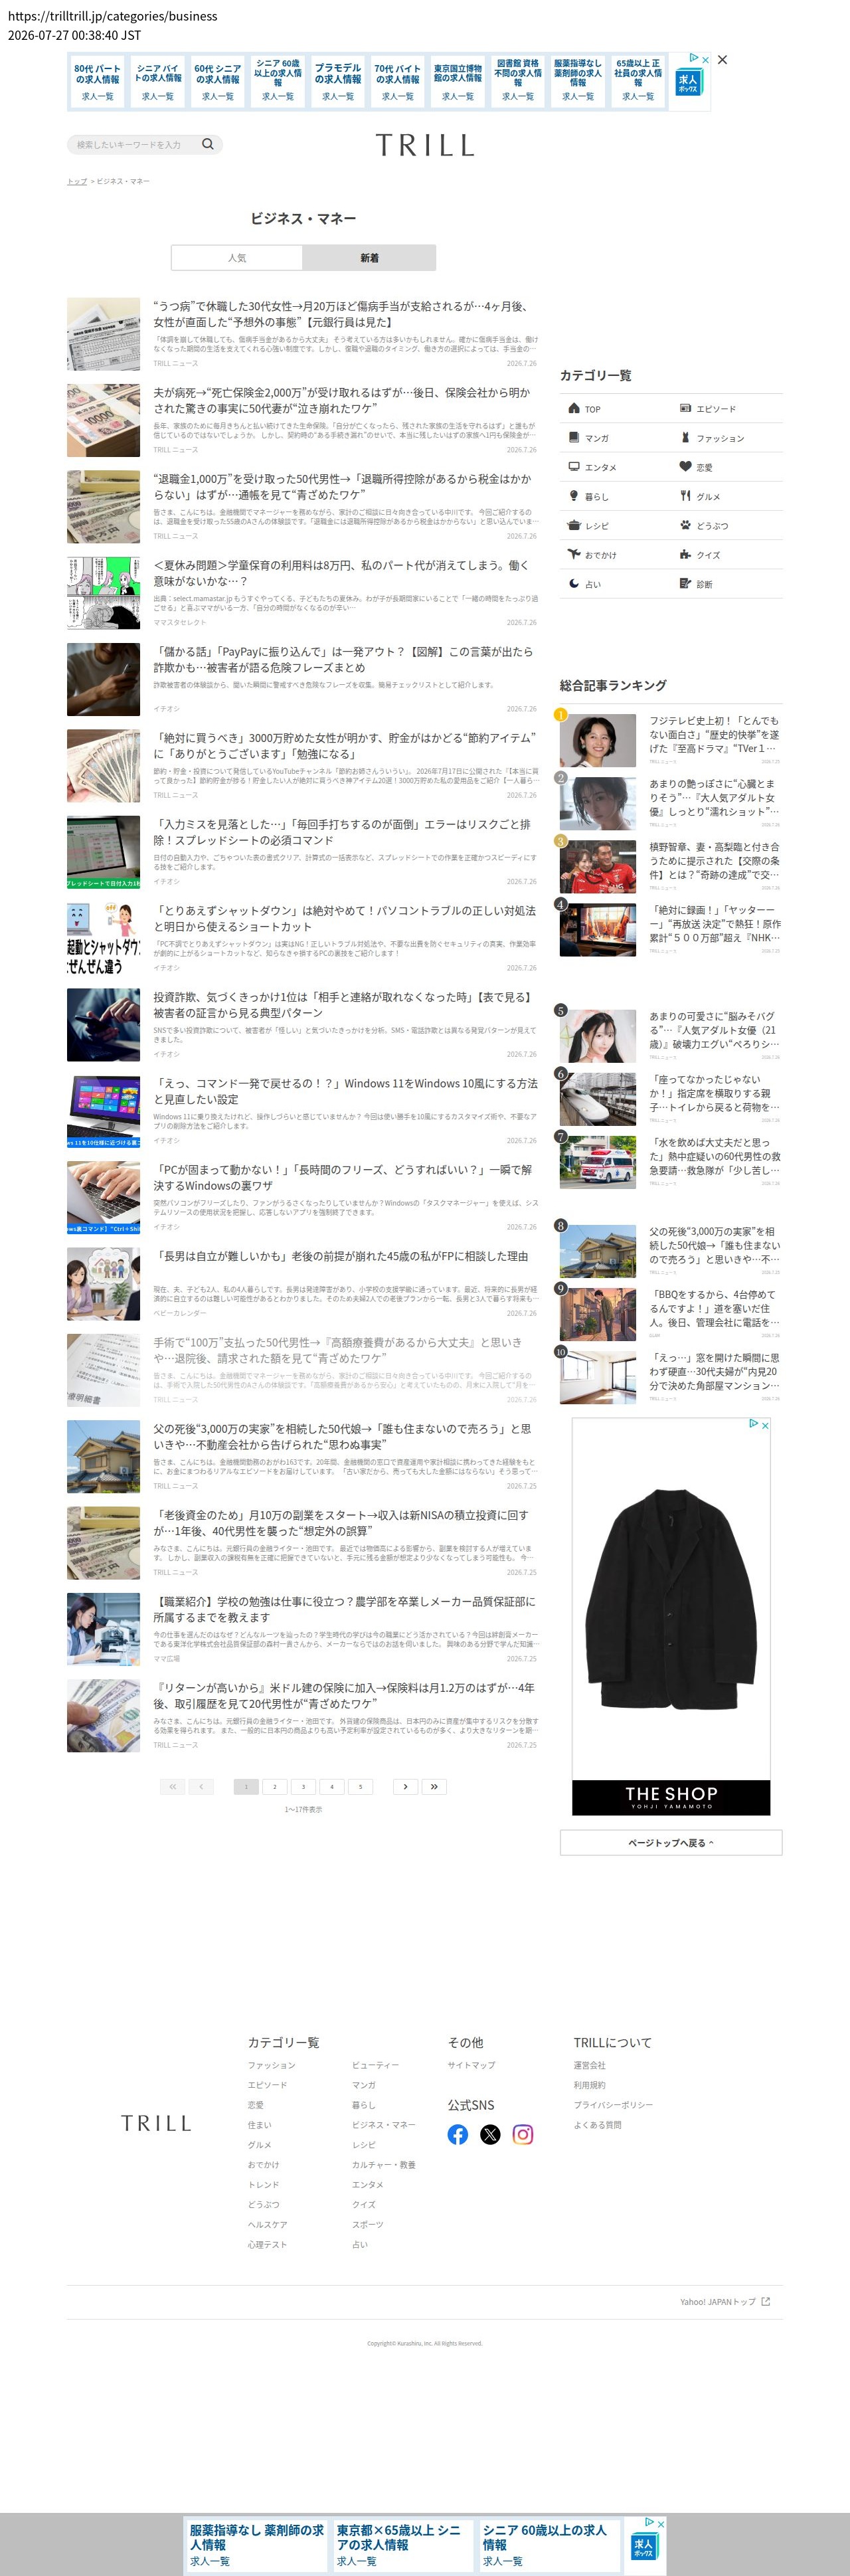Open the 占い moon icon
Viewport: 850px width, 2576px height.
[574, 582]
